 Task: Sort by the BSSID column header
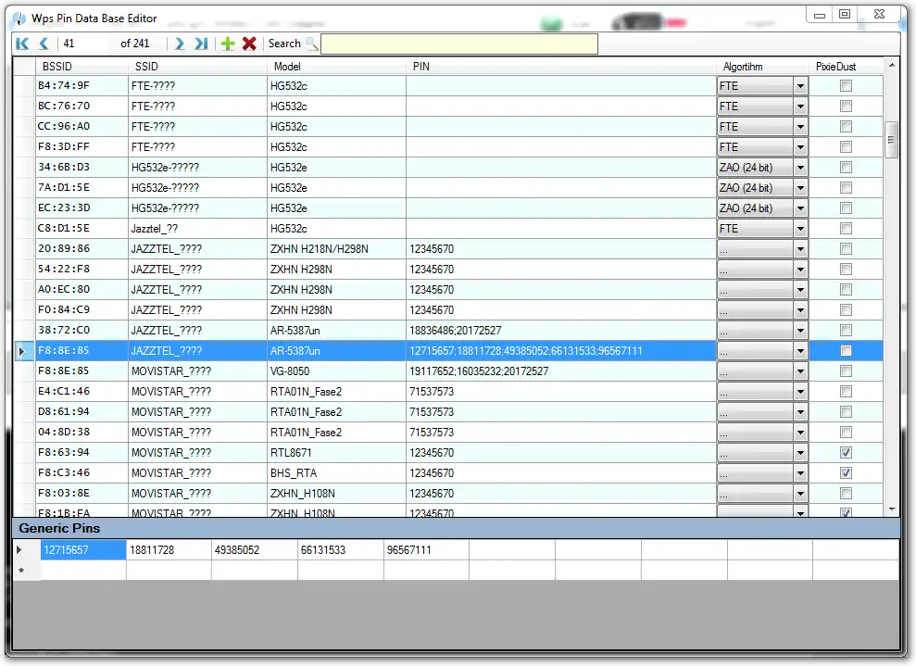click(x=82, y=67)
